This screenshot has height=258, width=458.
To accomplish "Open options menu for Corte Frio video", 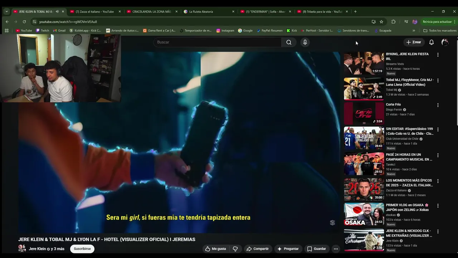I will (438, 105).
